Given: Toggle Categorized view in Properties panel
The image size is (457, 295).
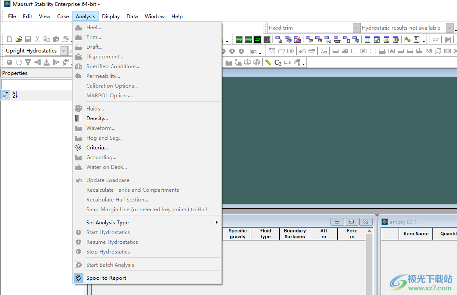Looking at the screenshot, I should [x=6, y=94].
